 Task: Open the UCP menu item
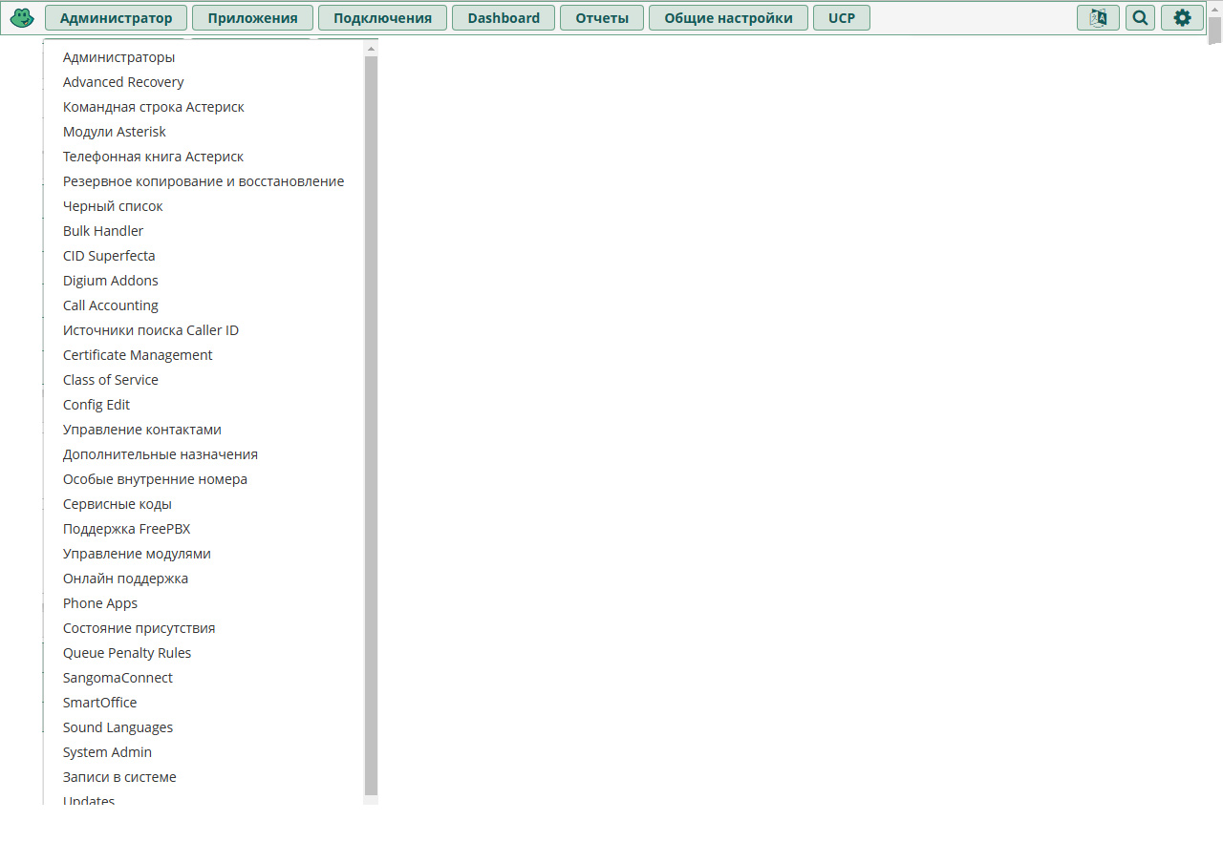click(842, 18)
